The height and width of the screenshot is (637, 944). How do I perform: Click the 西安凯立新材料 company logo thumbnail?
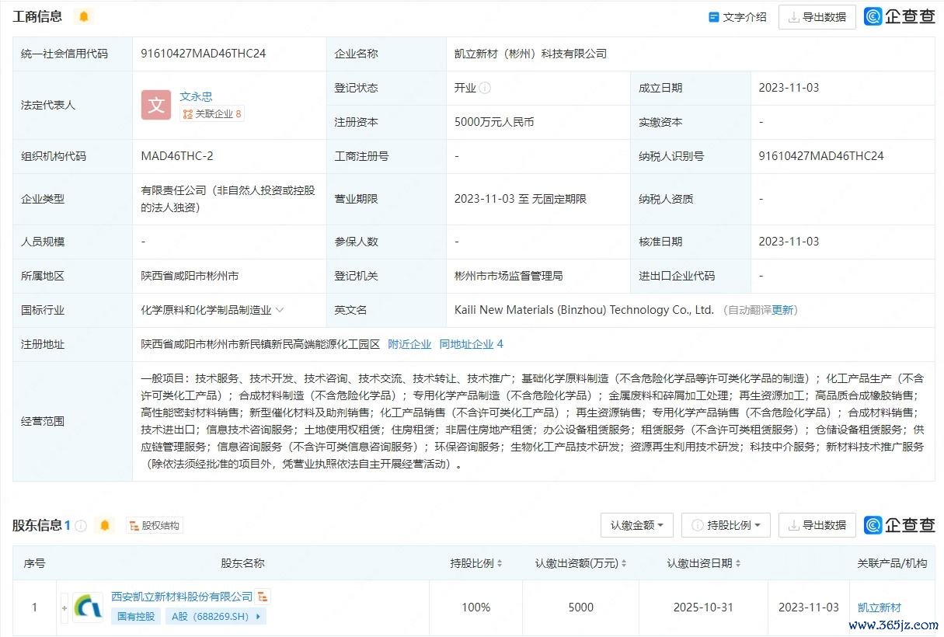click(x=88, y=607)
